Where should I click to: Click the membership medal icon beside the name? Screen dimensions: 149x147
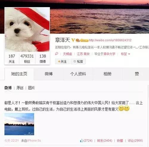pyautogui.click(x=78, y=40)
